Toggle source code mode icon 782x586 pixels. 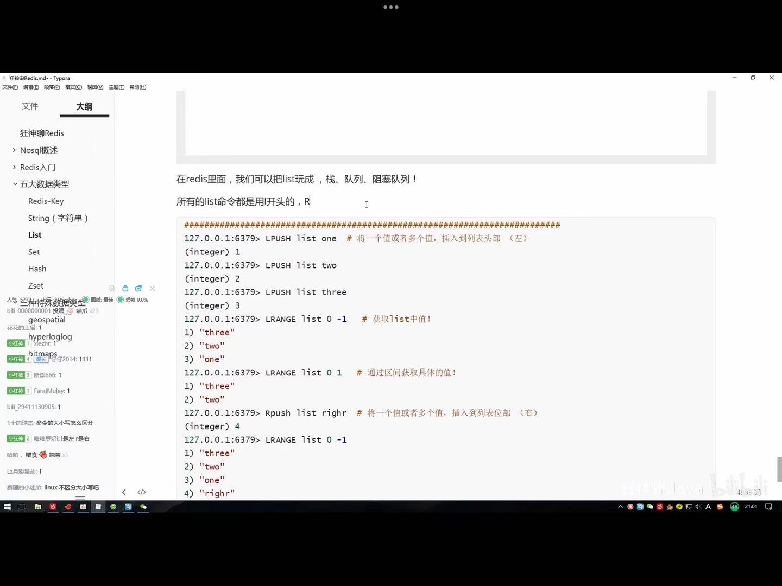142,492
